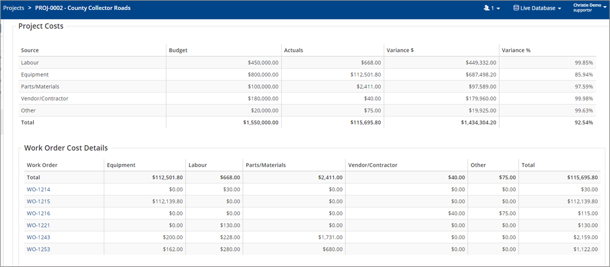Viewport: 610px width, 267px height.
Task: Open the Christie Demo user menu
Action: point(590,7)
